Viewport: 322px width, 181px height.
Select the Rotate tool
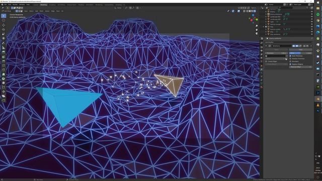coord(4,29)
